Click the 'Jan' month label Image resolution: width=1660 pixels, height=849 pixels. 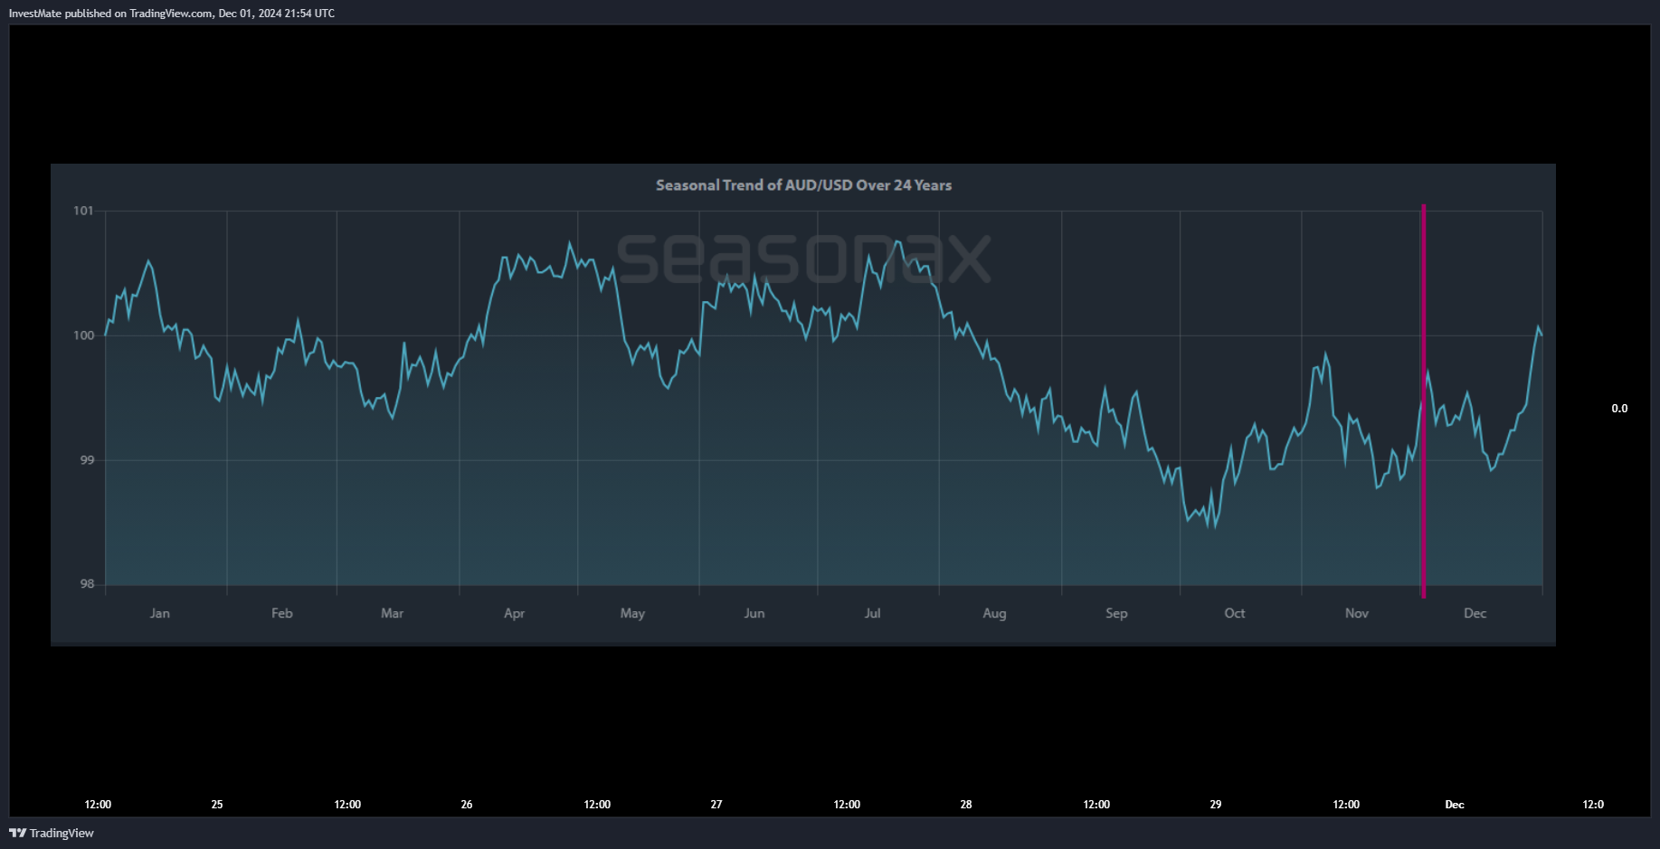coord(160,613)
